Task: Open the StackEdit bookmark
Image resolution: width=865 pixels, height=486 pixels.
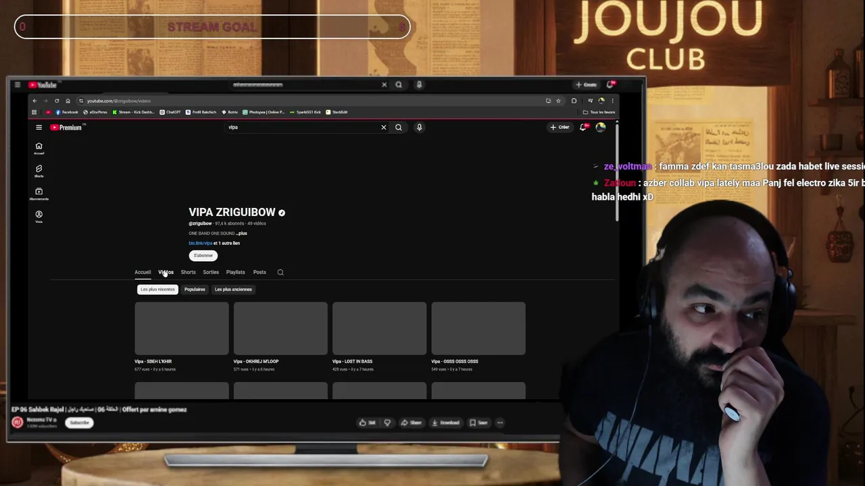Action: click(337, 112)
